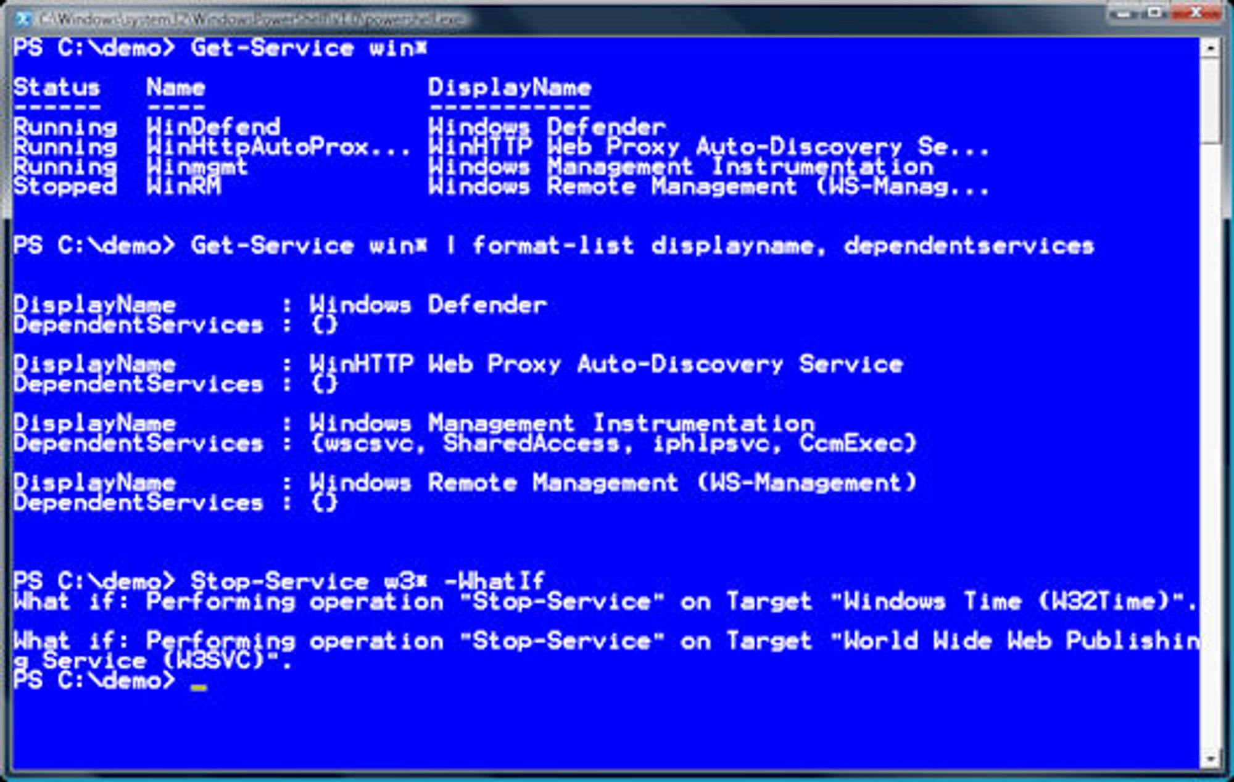Click the DisplayName column header
This screenshot has height=782, width=1234.
[509, 88]
